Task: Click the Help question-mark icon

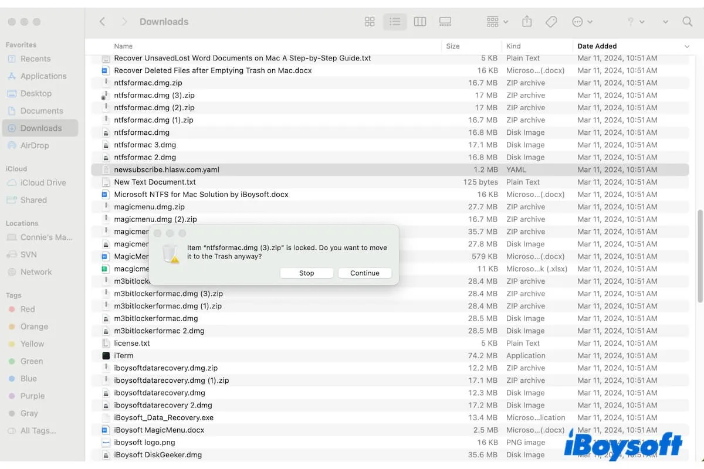Action: click(x=632, y=21)
